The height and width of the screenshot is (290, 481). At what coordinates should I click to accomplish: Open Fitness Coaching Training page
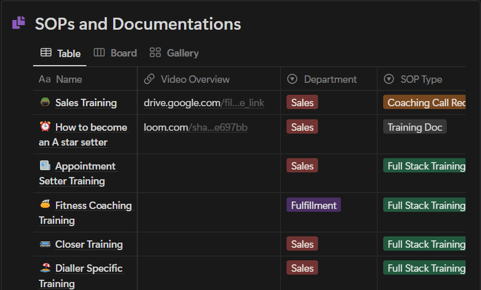pyautogui.click(x=86, y=213)
